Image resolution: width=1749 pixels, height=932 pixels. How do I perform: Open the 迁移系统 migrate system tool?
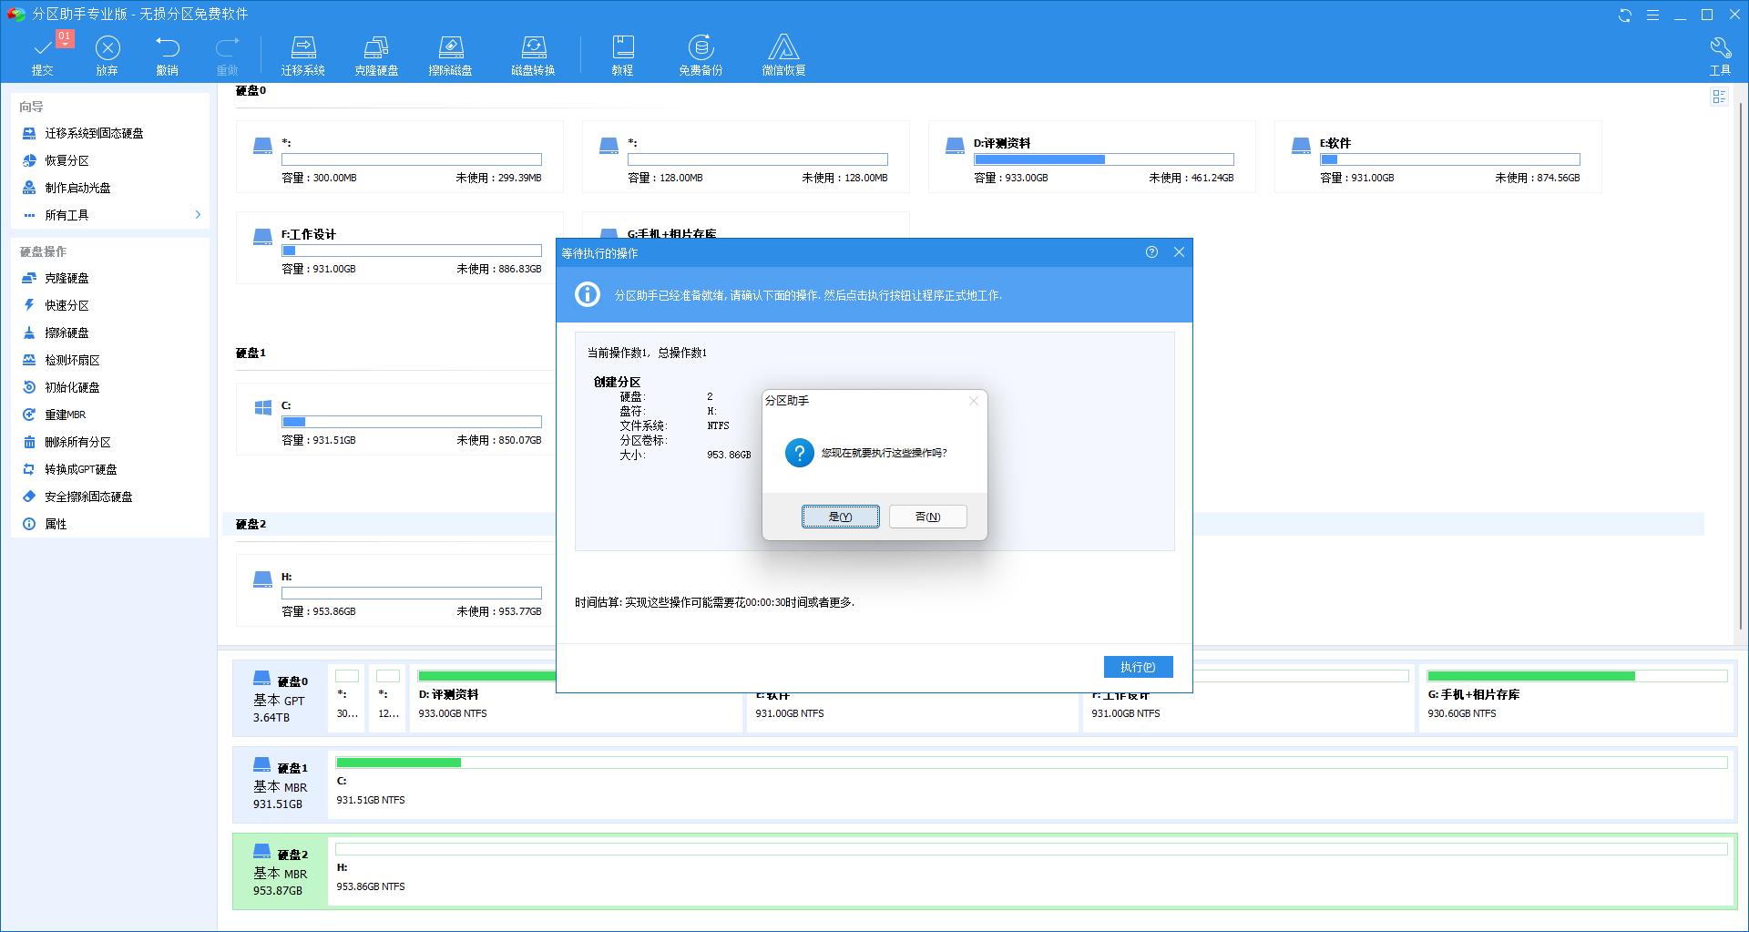click(x=302, y=48)
